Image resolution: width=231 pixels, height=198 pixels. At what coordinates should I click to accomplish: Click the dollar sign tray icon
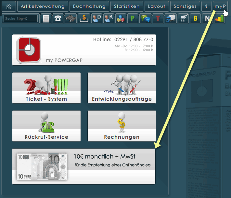tap(84, 19)
